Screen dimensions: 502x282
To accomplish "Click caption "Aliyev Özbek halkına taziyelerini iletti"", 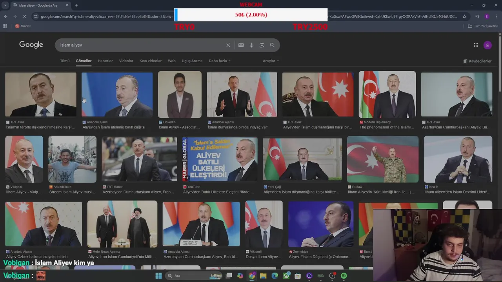I will pos(37,257).
